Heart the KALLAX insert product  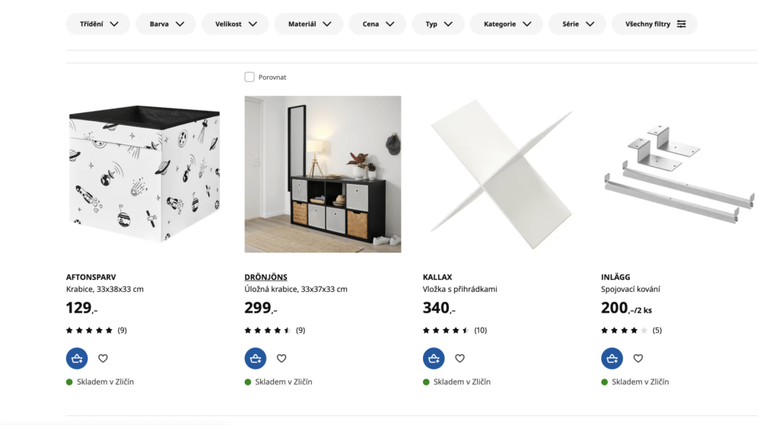[x=459, y=358]
